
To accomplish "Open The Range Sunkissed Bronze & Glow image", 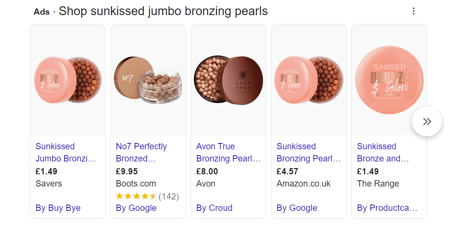I will tap(389, 80).
